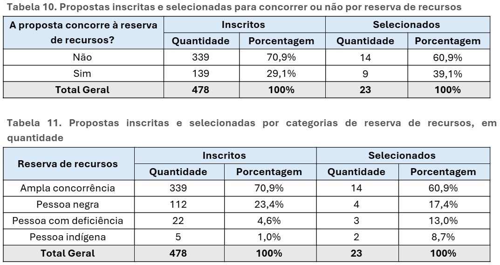
Task: Select the 139 Inscritos quantity cell
Action: pyautogui.click(x=201, y=74)
